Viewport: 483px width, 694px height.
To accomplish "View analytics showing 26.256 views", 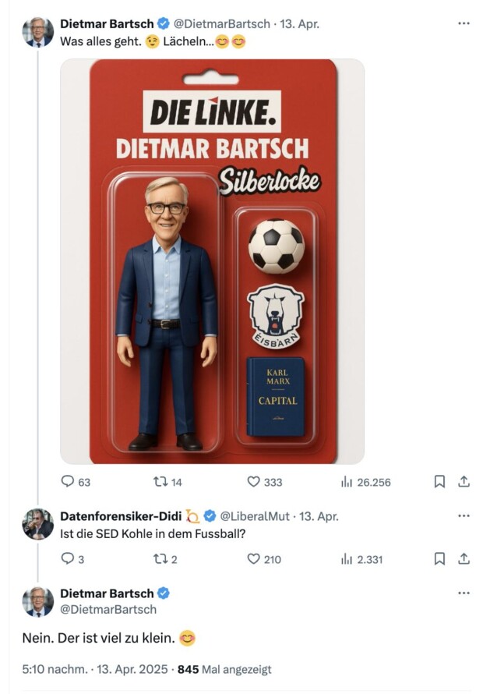I will click(347, 482).
